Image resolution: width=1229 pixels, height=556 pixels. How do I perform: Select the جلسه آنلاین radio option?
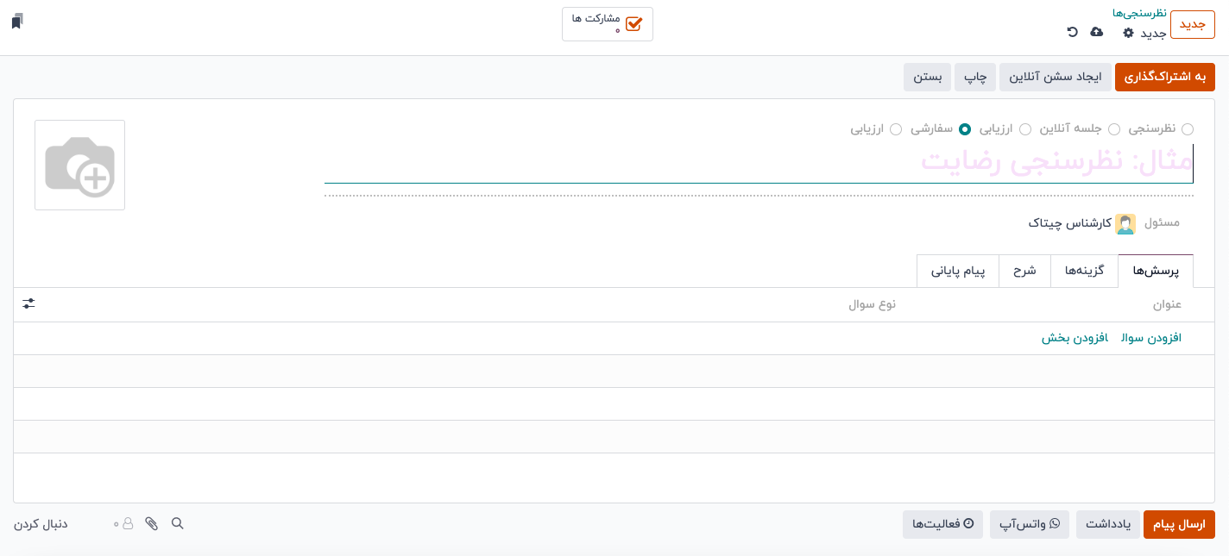[x=1114, y=129]
